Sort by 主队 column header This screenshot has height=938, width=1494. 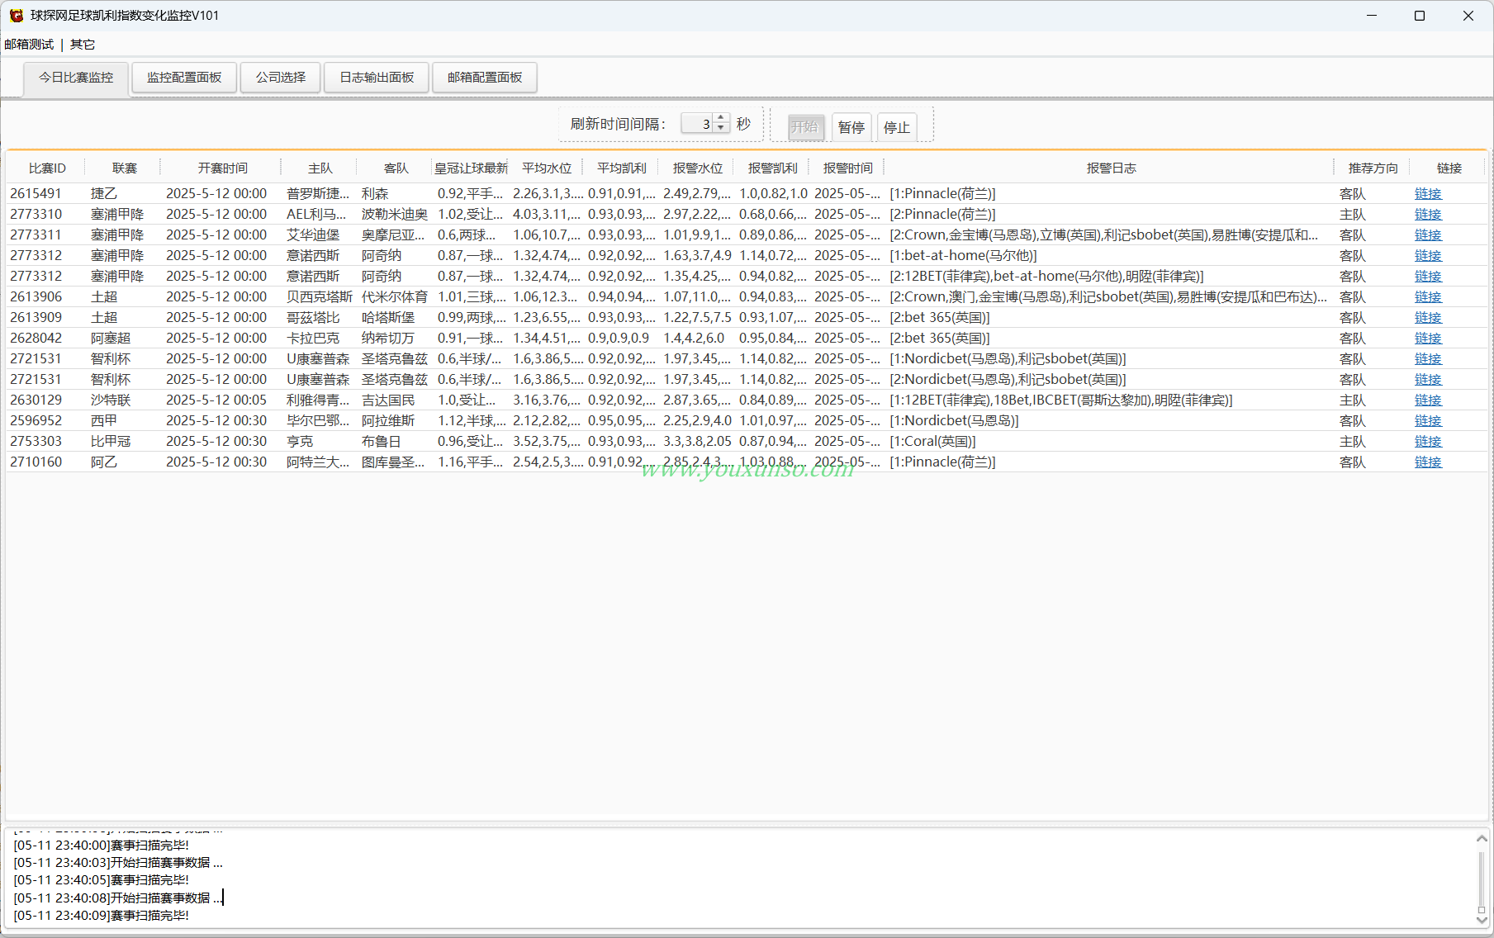tap(320, 168)
